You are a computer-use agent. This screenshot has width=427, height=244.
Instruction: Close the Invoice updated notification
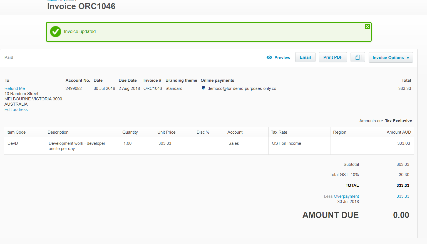pyautogui.click(x=367, y=27)
